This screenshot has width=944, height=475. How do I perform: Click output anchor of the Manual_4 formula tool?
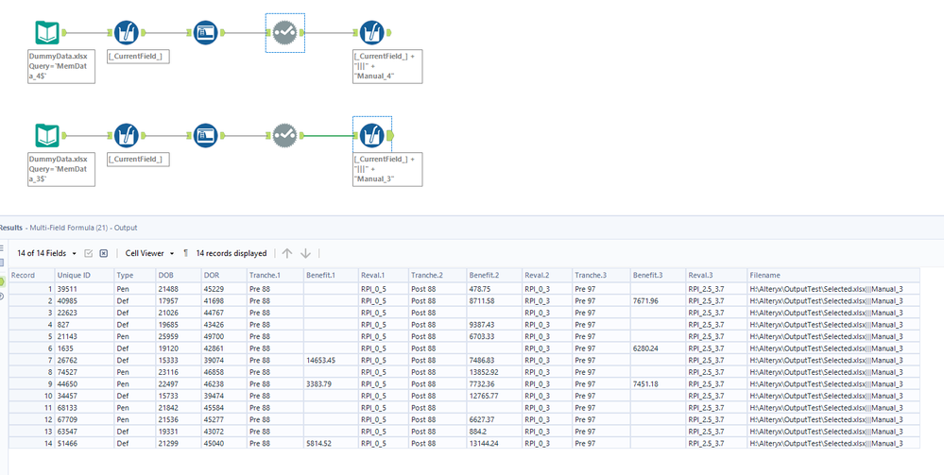point(389,32)
